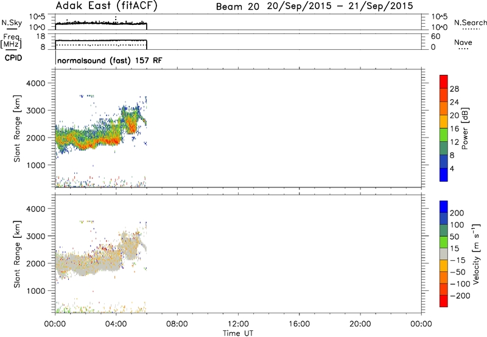Click the 4000 tick of the power panel
Viewport: 487px width, 337px height.
click(35, 83)
